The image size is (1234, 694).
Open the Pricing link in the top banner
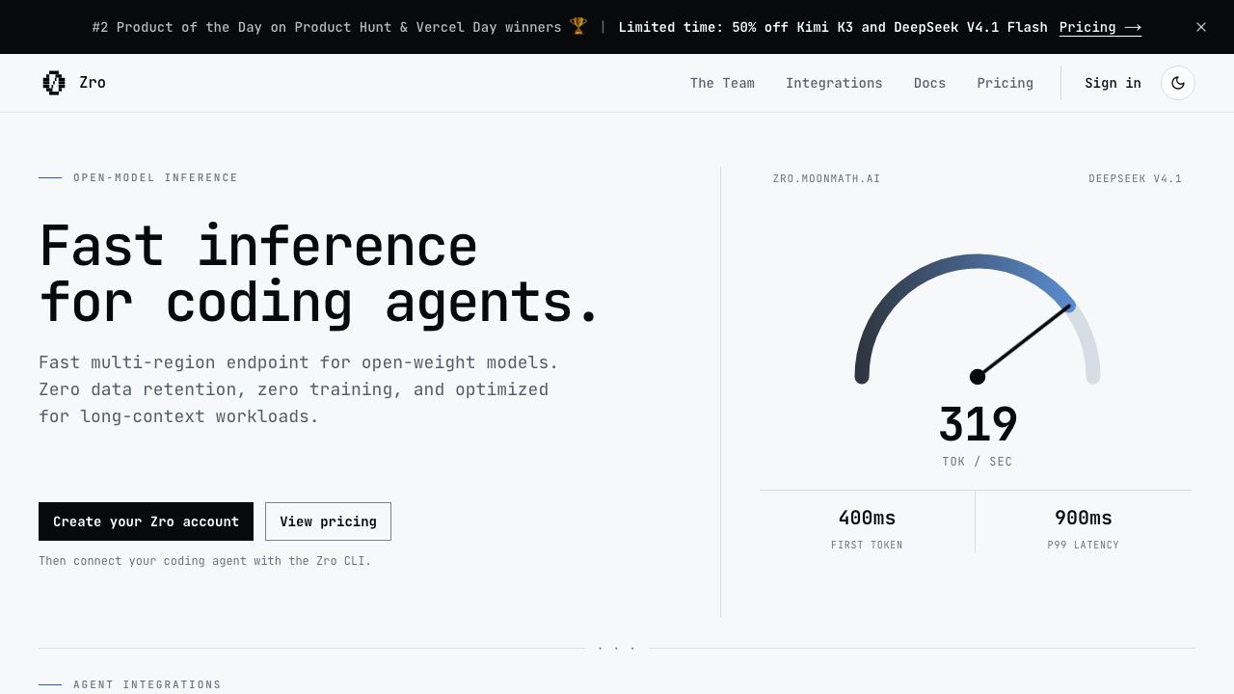coord(1100,27)
